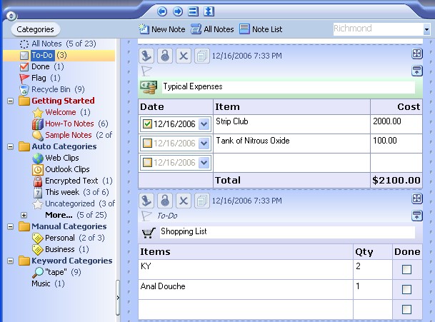Open the date dropdown for Tank of Nitrous Oxide
This screenshot has height=322, width=435.
click(x=204, y=144)
